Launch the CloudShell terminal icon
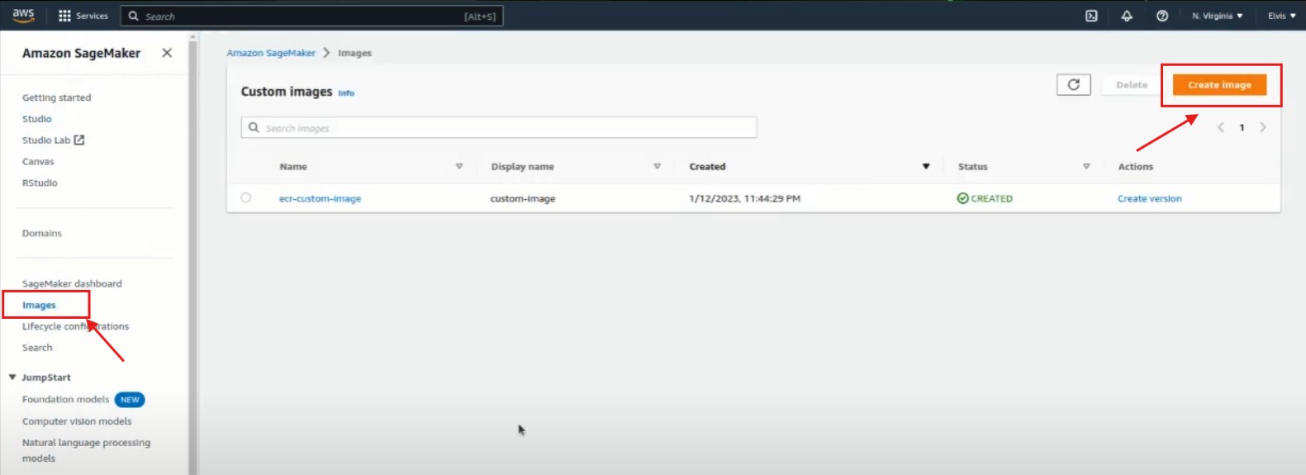Screen dimensions: 1306x475 [1091, 16]
